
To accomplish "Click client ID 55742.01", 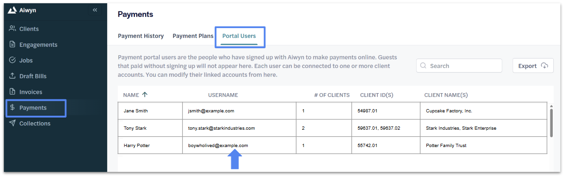I will coord(367,145).
